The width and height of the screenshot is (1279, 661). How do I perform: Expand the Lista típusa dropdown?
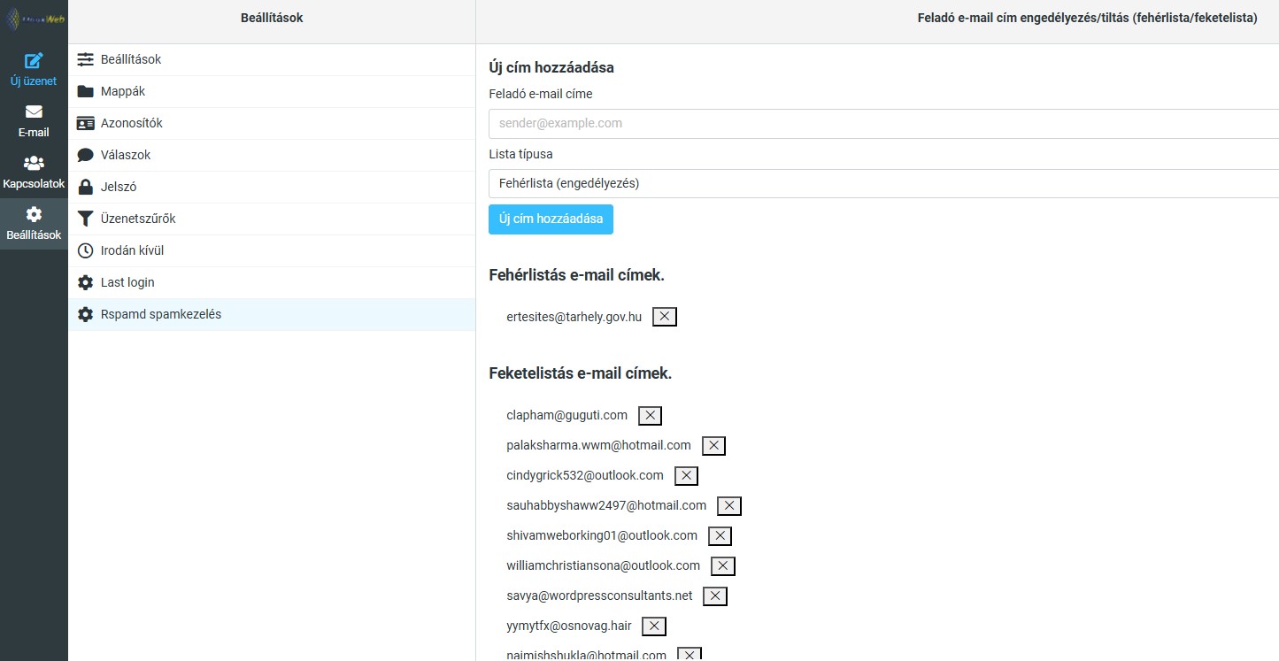pos(883,183)
